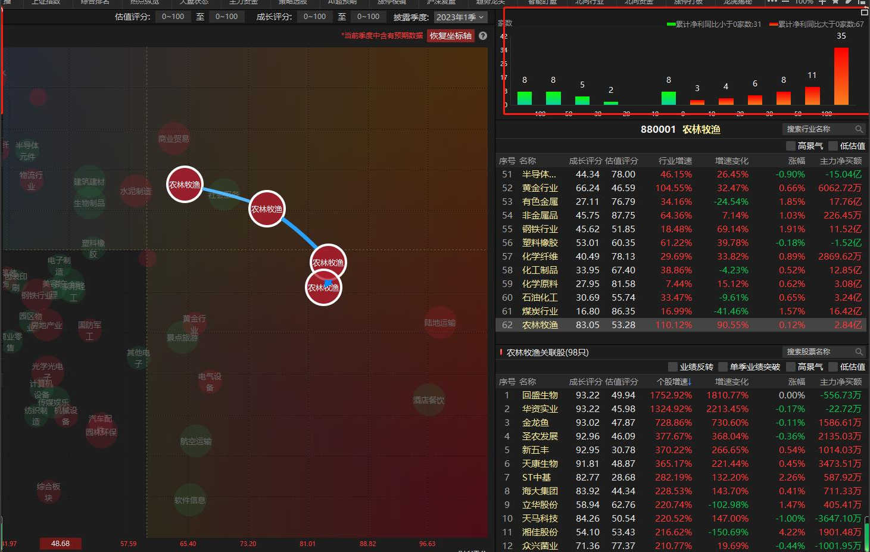The width and height of the screenshot is (870, 552).
Task: Open the 众兴菌业 stock row
Action: coord(681,545)
